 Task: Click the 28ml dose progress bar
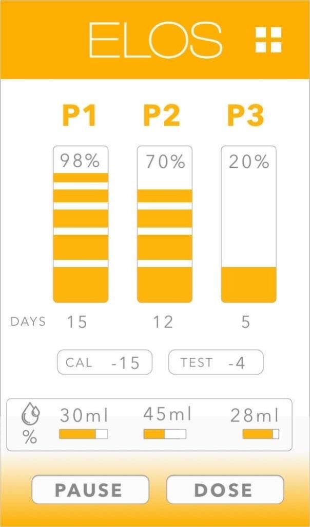pos(261,434)
